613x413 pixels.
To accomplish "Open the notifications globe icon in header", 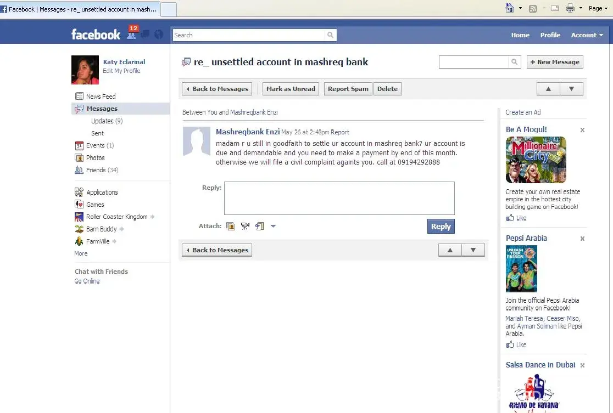I will (x=158, y=35).
